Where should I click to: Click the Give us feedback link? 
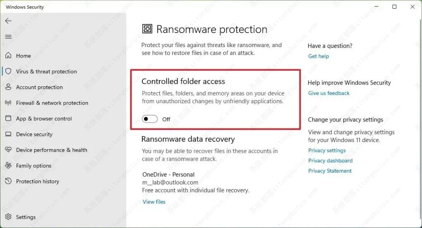pyautogui.click(x=329, y=93)
